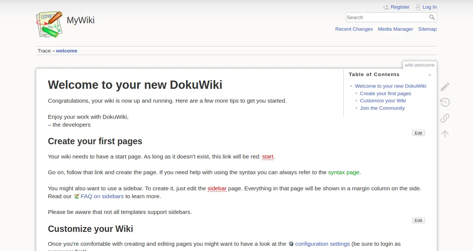Follow the welcome trace breadcrumb
The width and height of the screenshot is (473, 251).
pos(66,51)
